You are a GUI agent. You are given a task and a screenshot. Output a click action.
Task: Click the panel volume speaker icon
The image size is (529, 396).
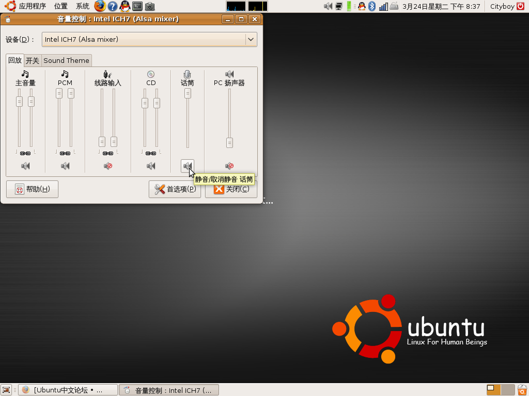click(328, 6)
